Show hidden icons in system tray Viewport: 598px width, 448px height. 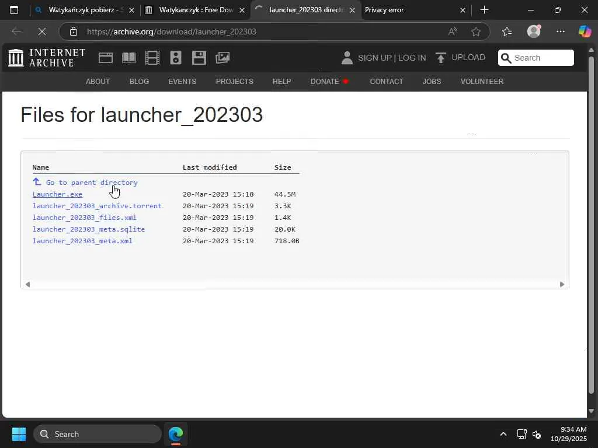click(x=503, y=434)
